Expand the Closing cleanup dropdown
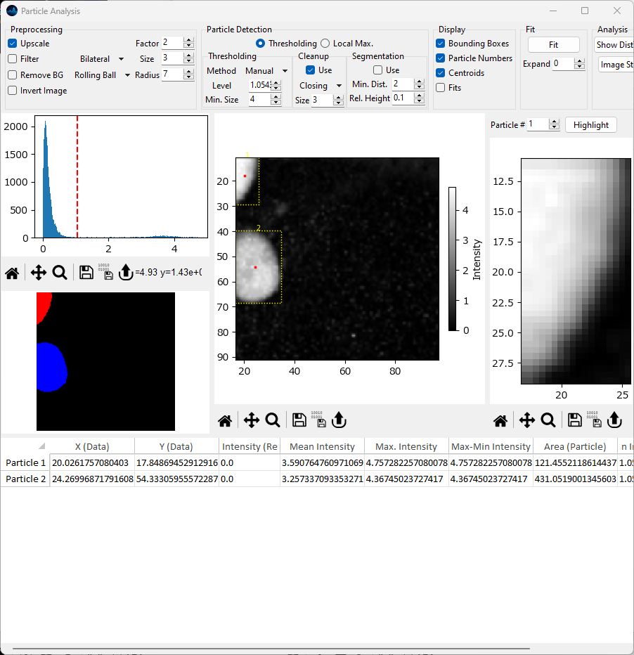Image resolution: width=634 pixels, height=655 pixels. pyautogui.click(x=321, y=86)
